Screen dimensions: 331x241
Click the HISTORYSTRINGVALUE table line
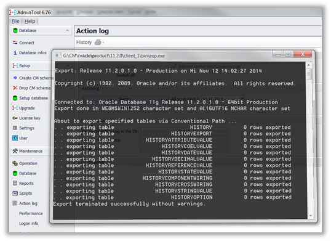173,191
